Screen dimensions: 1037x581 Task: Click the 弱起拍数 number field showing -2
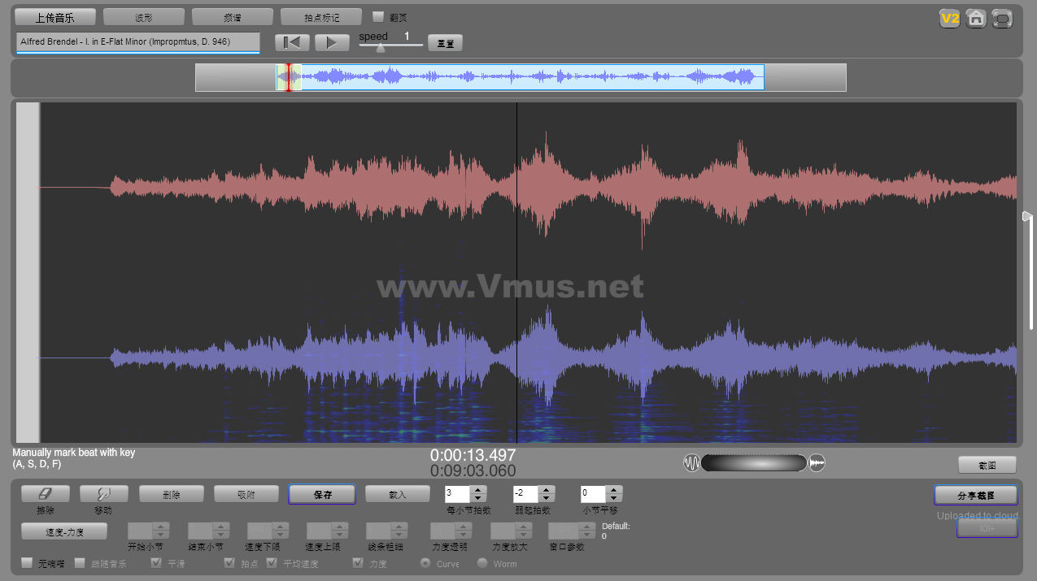(526, 494)
